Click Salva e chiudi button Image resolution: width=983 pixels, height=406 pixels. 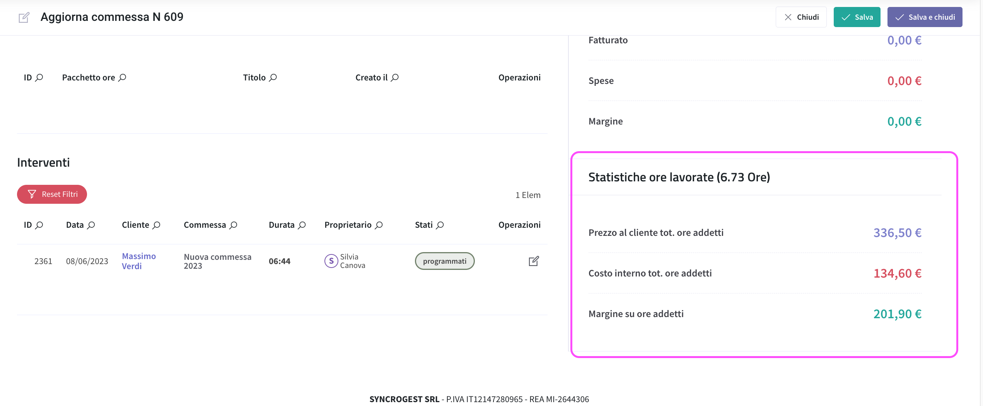click(925, 17)
